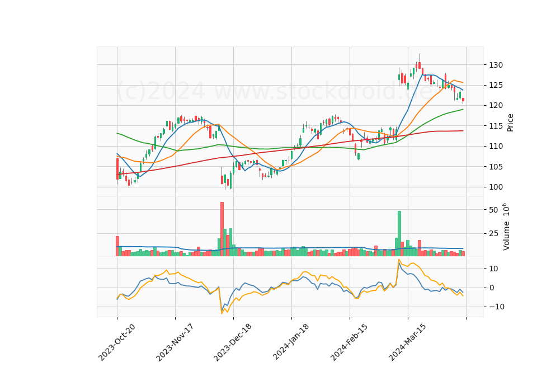This screenshot has width=537, height=386.
Task: Click the 2023-Nov-17 date label
Action: pyautogui.click(x=175, y=342)
